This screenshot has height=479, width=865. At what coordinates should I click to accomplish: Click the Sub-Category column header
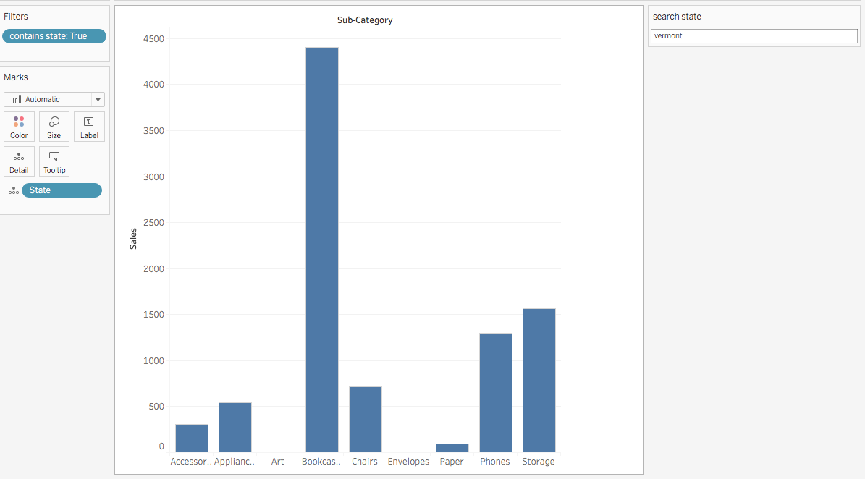(x=365, y=20)
